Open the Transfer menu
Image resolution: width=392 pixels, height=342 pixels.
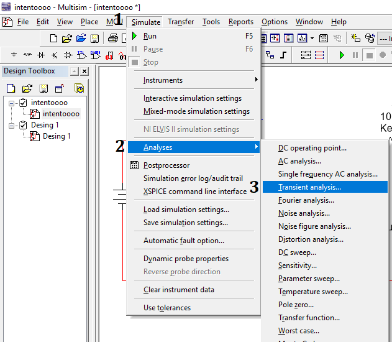click(181, 22)
